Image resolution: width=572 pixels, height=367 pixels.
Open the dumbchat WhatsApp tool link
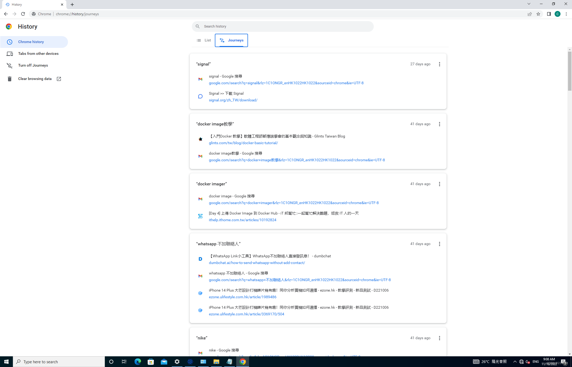pyautogui.click(x=257, y=262)
